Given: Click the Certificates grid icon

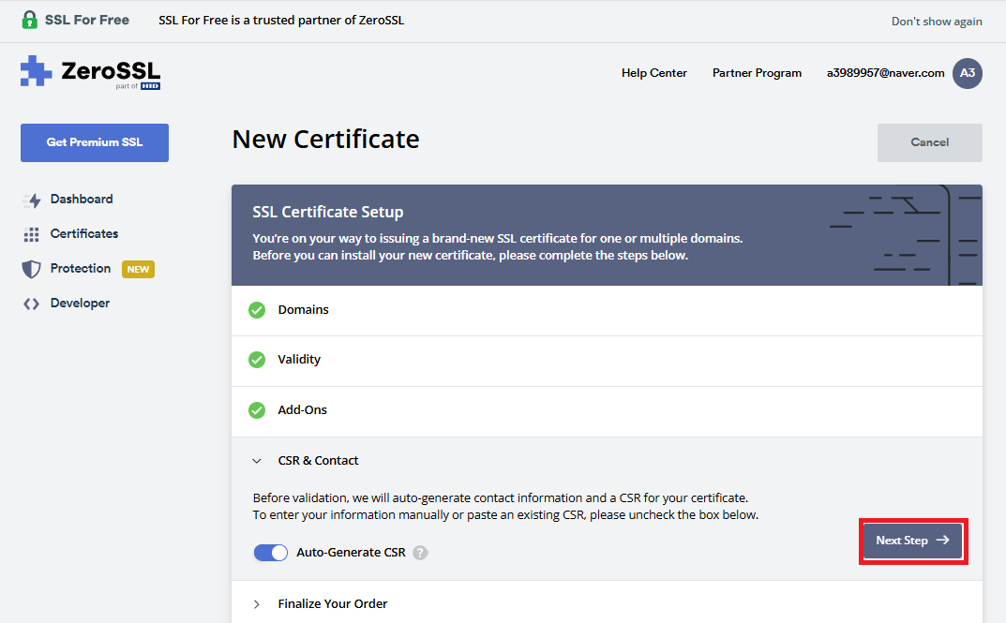Looking at the screenshot, I should (32, 234).
